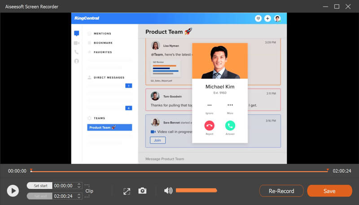Click the timeline start trim marker
This screenshot has height=205, width=359.
point(31,170)
